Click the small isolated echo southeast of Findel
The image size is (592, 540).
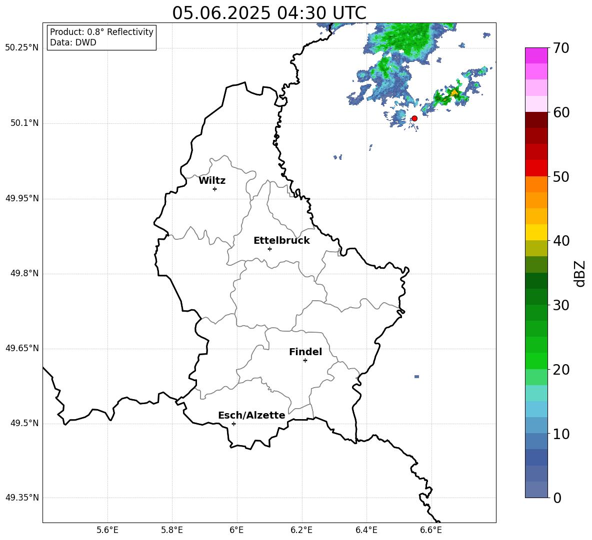coord(416,377)
